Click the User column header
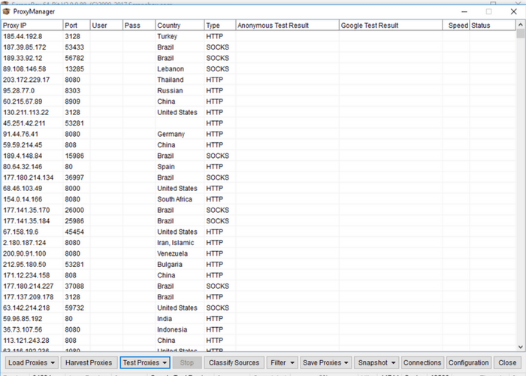This screenshot has height=376, width=526. (107, 25)
